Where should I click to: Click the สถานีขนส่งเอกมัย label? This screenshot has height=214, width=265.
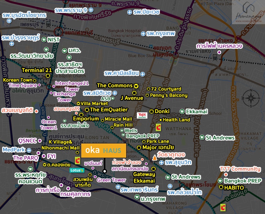click(x=130, y=169)
